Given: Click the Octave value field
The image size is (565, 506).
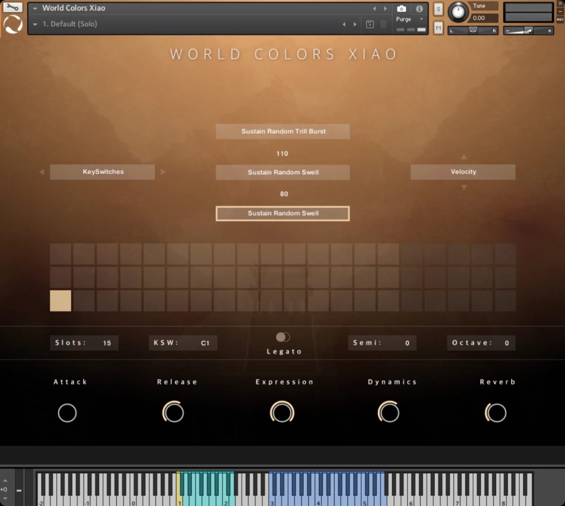Looking at the screenshot, I should 481,343.
